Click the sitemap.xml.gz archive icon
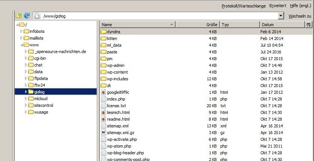Image resolution: width=314 pixels, height=161 pixels. tap(103, 133)
